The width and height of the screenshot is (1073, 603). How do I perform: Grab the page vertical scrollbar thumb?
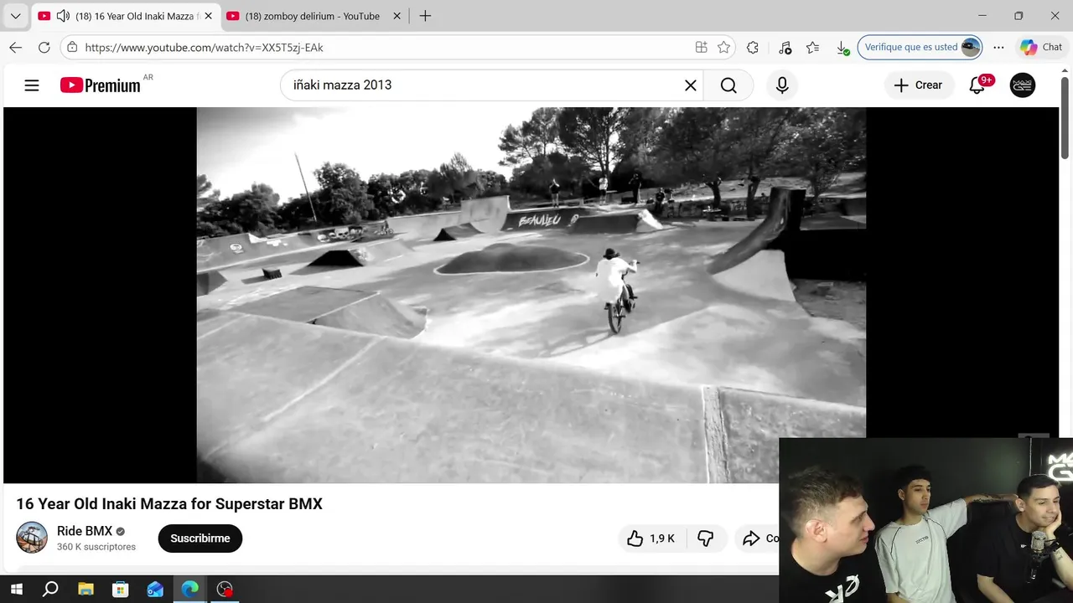pyautogui.click(x=1065, y=117)
